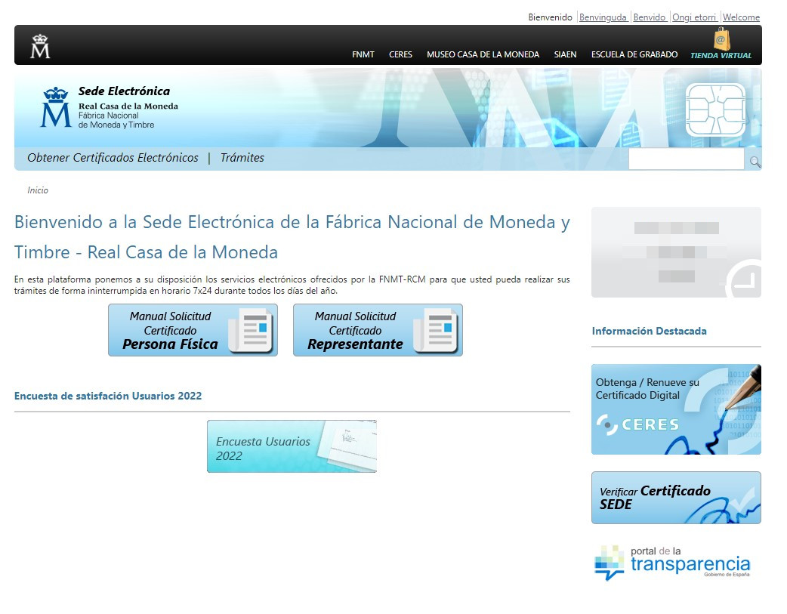Click the Información Destacada heading

pos(649,331)
